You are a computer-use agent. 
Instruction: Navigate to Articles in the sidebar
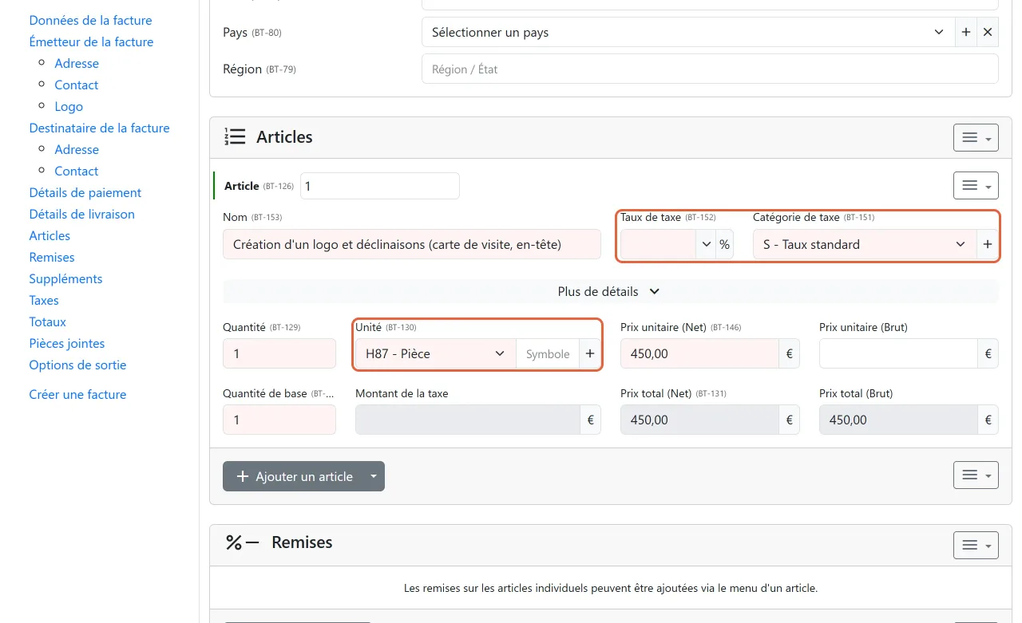click(x=50, y=235)
